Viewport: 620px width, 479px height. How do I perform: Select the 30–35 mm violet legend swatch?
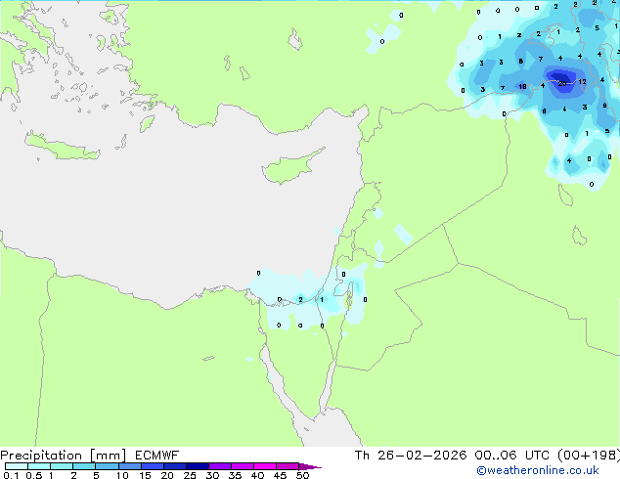click(220, 466)
